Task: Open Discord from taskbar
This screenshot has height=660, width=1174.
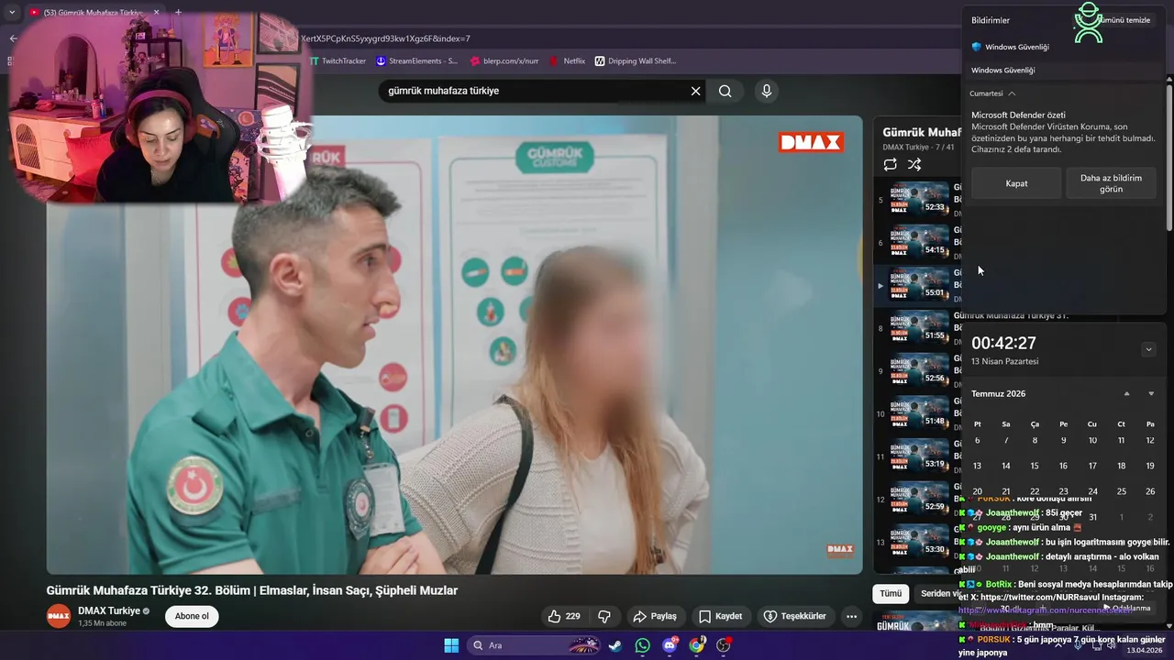Action: point(670,645)
